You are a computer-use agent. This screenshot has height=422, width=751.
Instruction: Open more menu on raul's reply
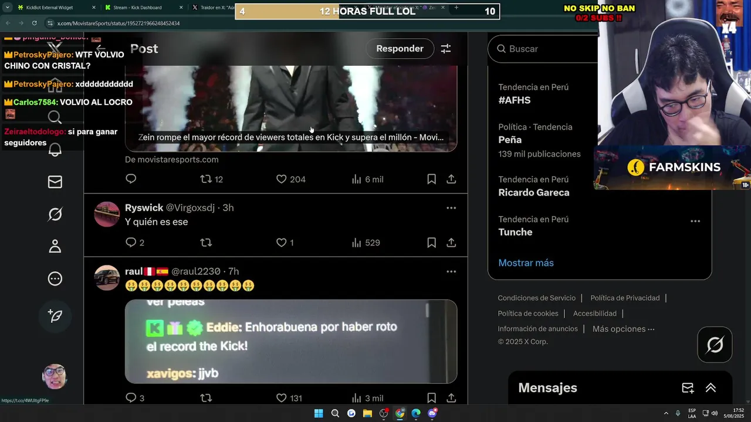pyautogui.click(x=451, y=271)
